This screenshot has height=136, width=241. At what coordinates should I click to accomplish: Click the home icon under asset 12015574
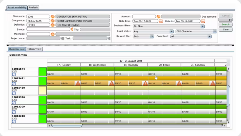pos(14,74)
